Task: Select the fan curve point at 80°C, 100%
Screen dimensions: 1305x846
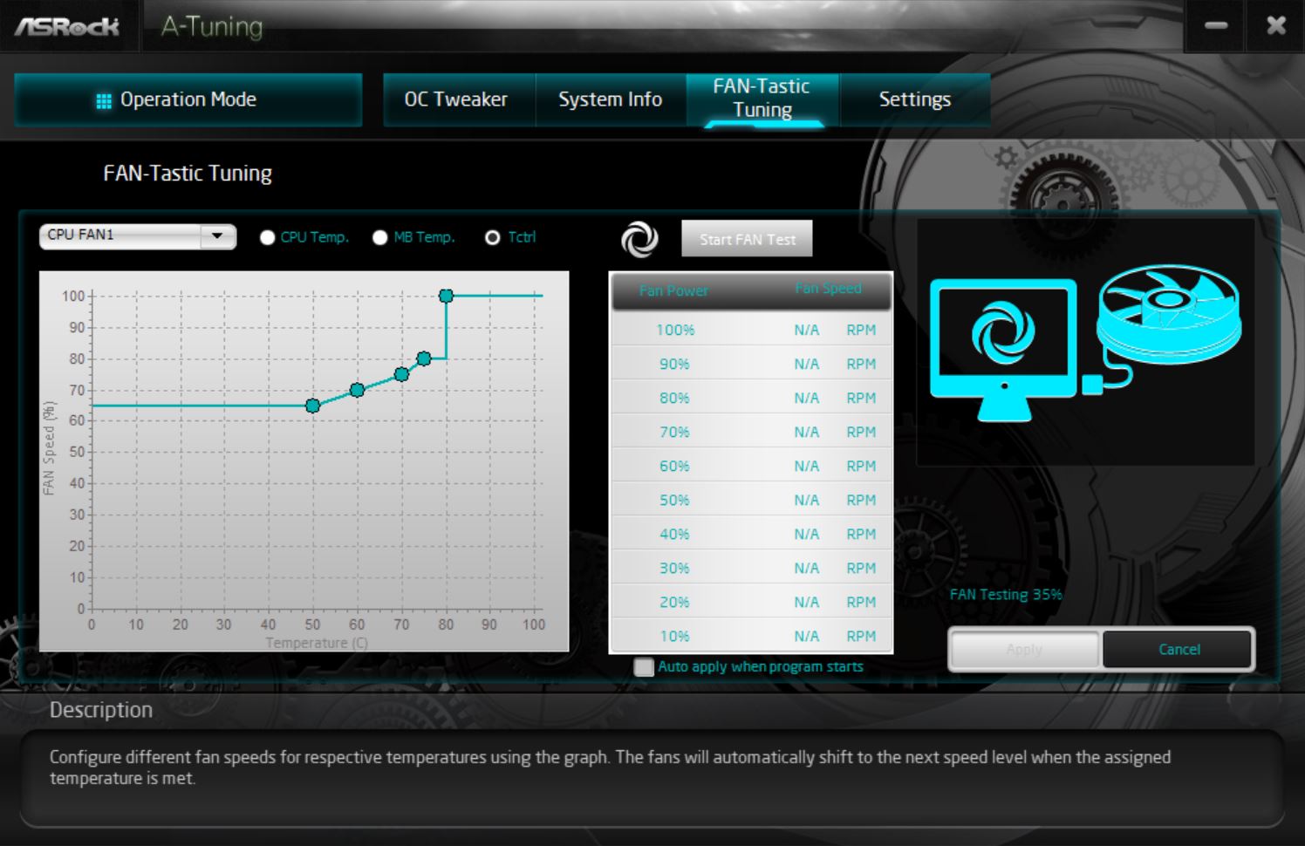Action: (x=446, y=296)
